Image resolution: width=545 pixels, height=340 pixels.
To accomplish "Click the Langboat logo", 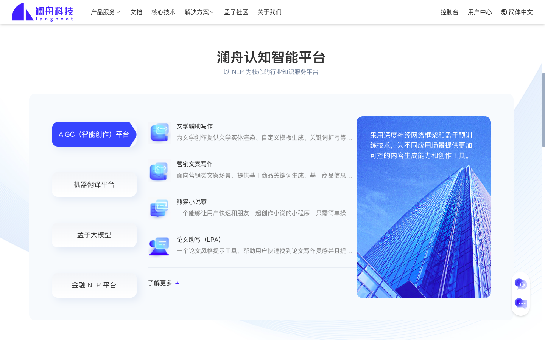I will point(42,12).
